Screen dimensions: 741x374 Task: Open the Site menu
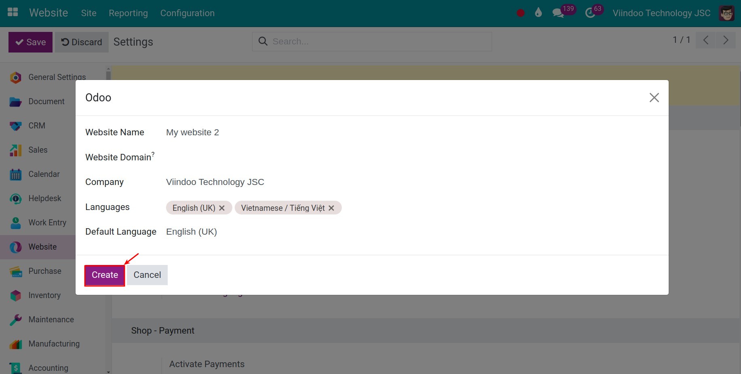[x=88, y=13]
